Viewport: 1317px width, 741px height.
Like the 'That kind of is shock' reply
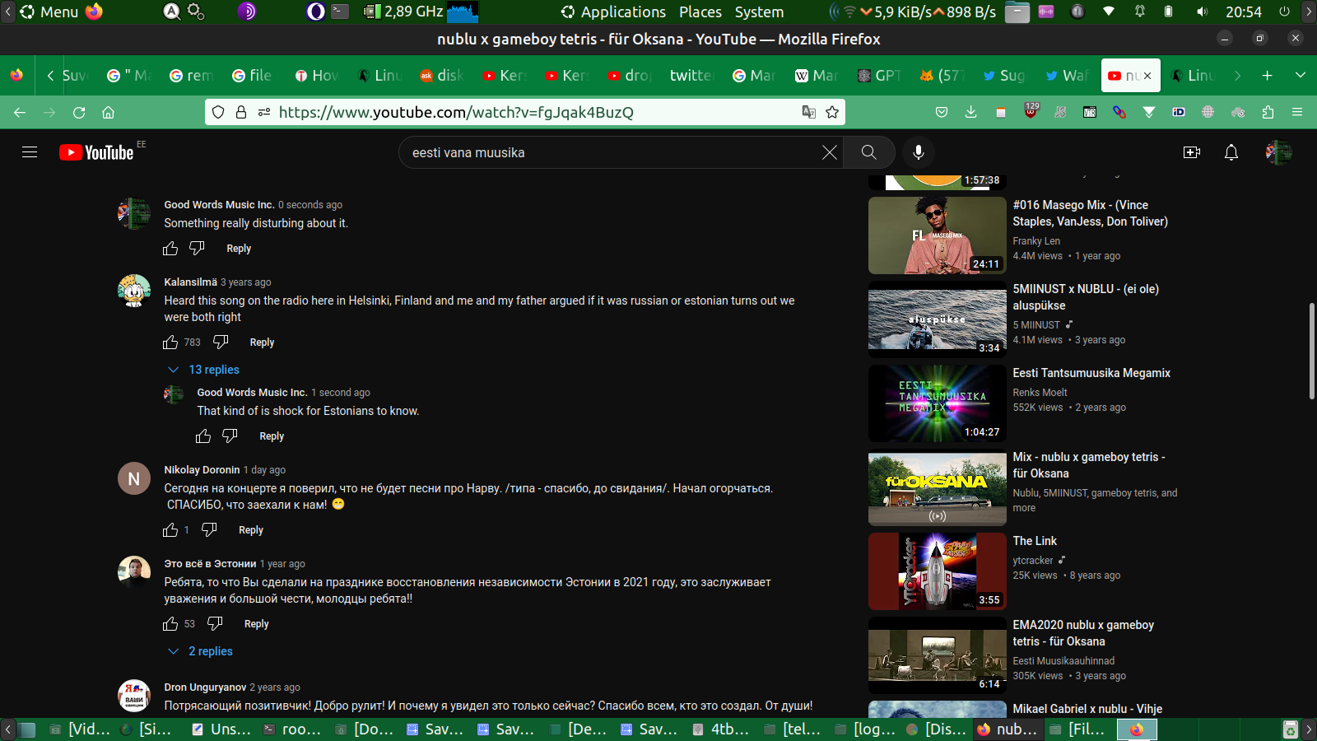coord(203,436)
